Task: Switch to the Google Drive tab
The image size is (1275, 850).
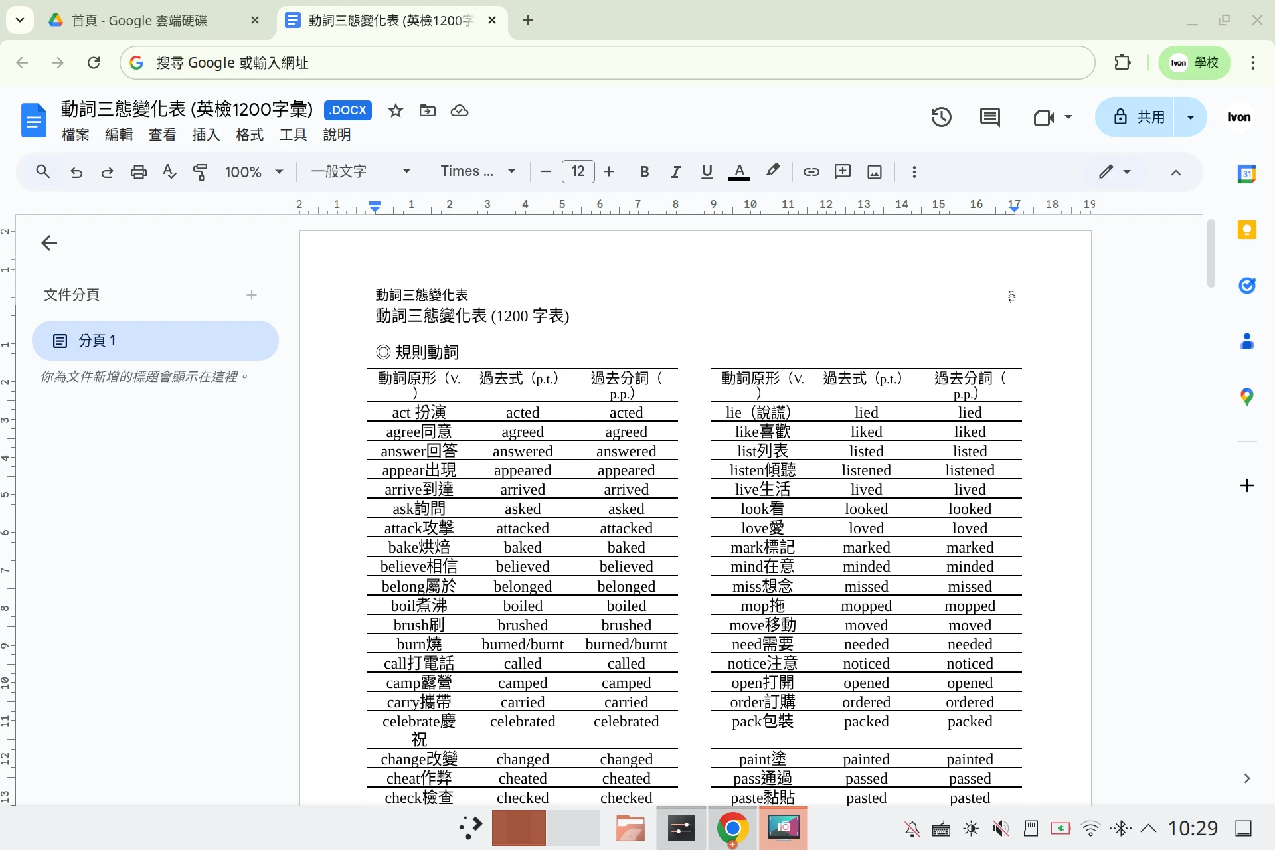Action: pos(139,20)
